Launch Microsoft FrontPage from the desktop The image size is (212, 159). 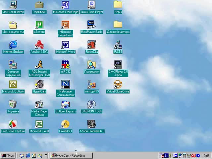tap(66, 5)
